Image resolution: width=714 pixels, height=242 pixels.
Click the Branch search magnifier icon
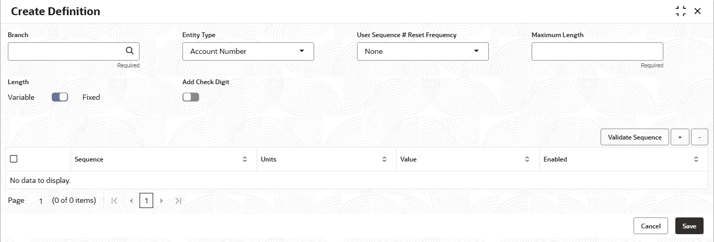(130, 51)
